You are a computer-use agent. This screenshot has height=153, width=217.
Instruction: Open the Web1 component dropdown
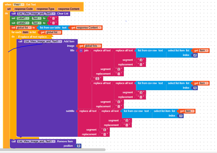(x=23, y=5)
